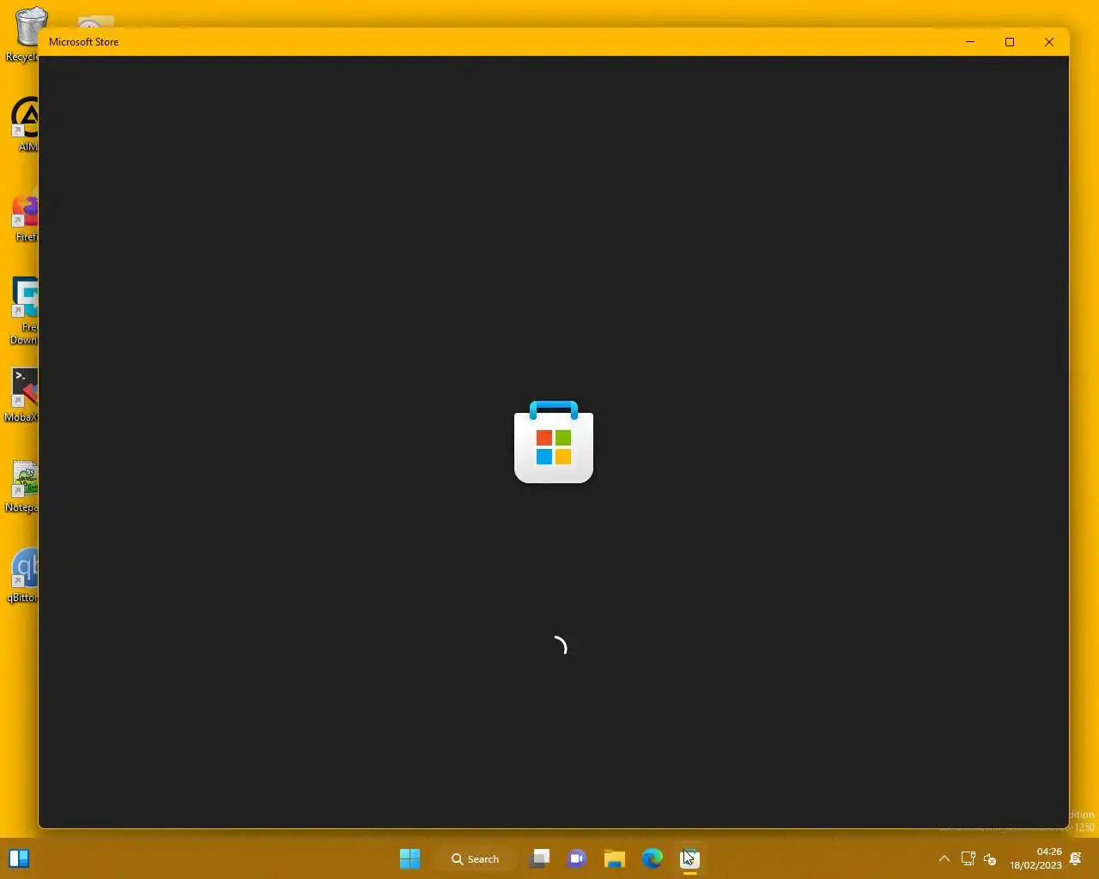This screenshot has width=1099, height=879.
Task: Click the Microsoft Store bag logo
Action: (x=554, y=442)
